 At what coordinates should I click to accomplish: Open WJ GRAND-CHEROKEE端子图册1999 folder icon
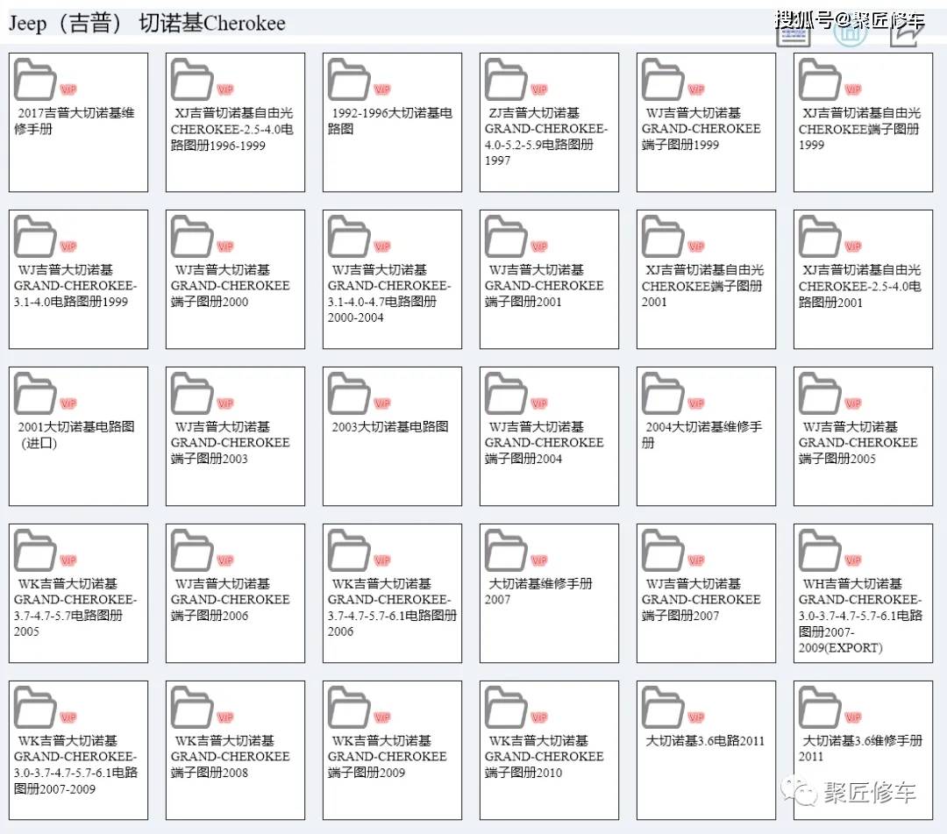coord(663,79)
